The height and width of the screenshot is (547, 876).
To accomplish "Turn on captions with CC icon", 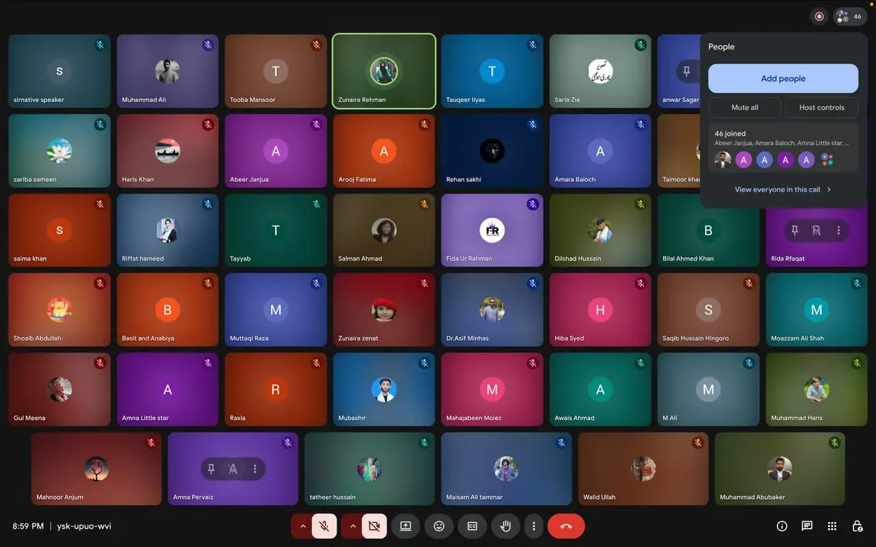I will [472, 526].
